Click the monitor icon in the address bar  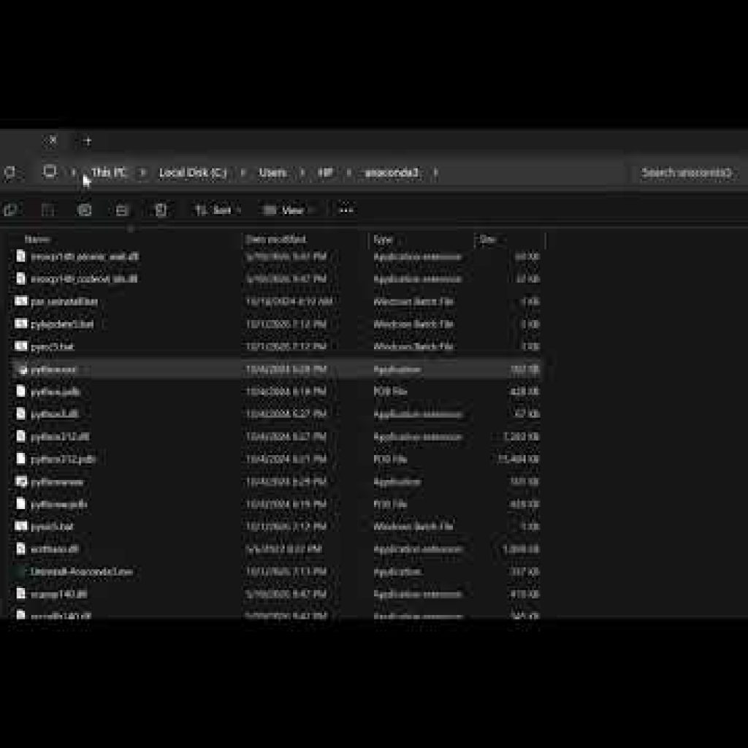coord(50,171)
